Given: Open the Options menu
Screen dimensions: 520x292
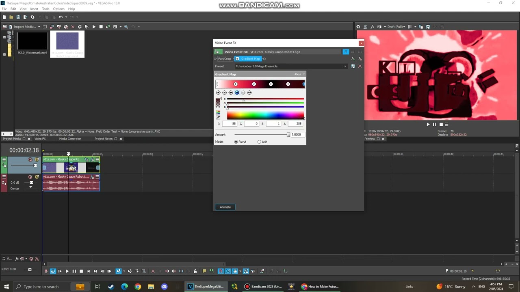Looking at the screenshot, I should (x=58, y=9).
